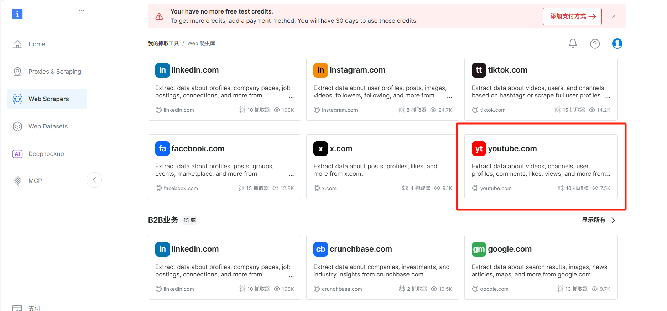Viewport: 667px width, 311px height.
Task: Open notifications bell icon
Action: tap(573, 43)
